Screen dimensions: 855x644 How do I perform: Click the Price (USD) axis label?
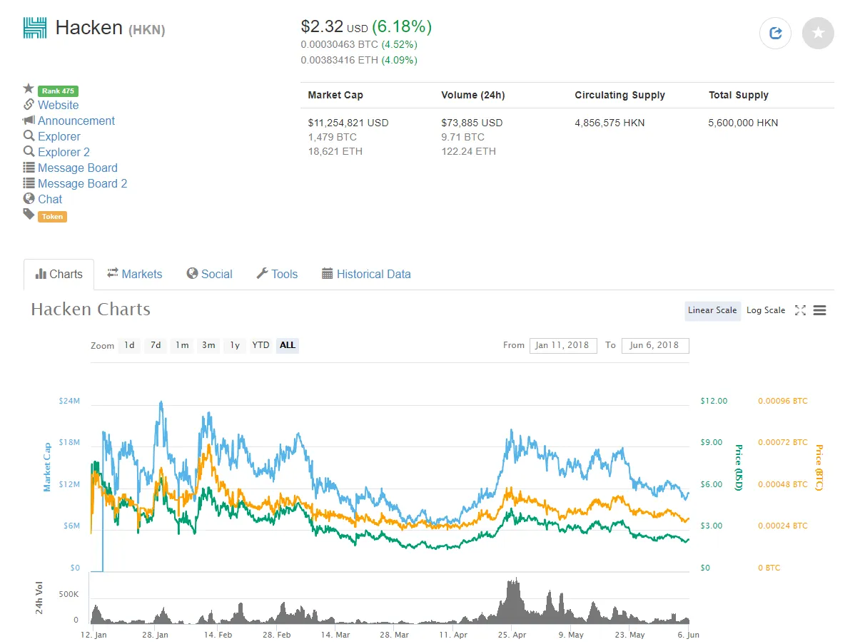739,467
